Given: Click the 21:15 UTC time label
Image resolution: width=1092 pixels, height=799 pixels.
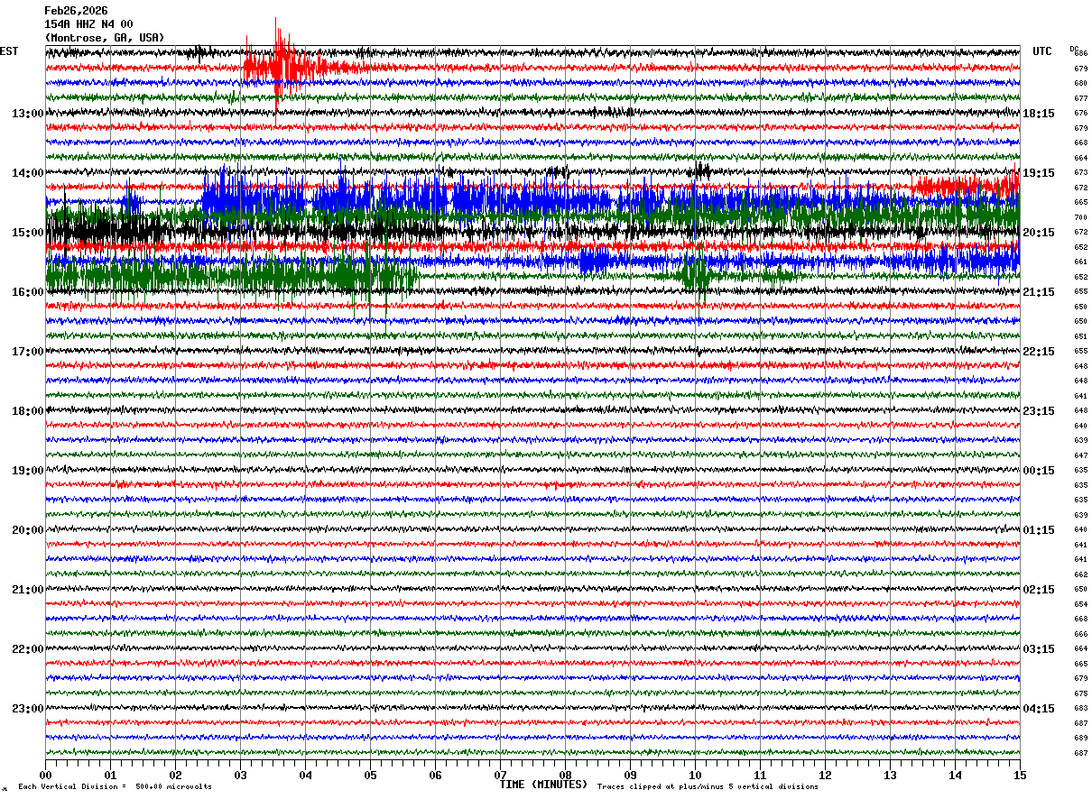Looking at the screenshot, I should point(1039,292).
